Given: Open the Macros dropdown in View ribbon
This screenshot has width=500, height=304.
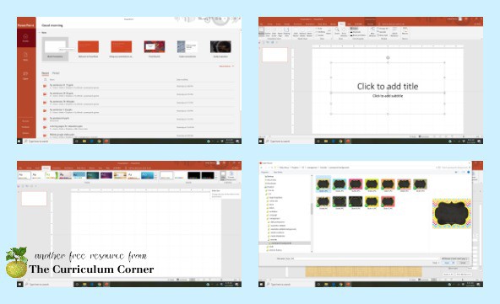Looking at the screenshot, I should point(405,31).
